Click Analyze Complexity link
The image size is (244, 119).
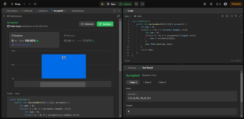[x=22, y=45]
